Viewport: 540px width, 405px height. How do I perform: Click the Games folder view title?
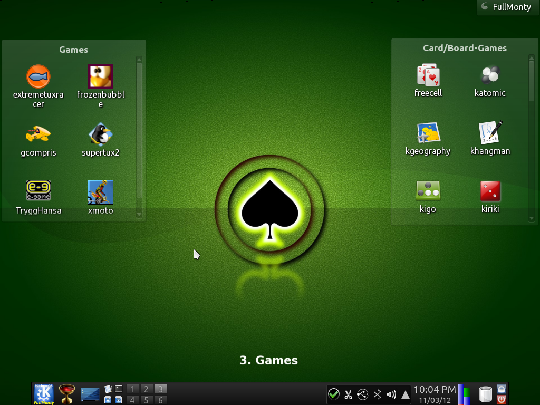(74, 50)
